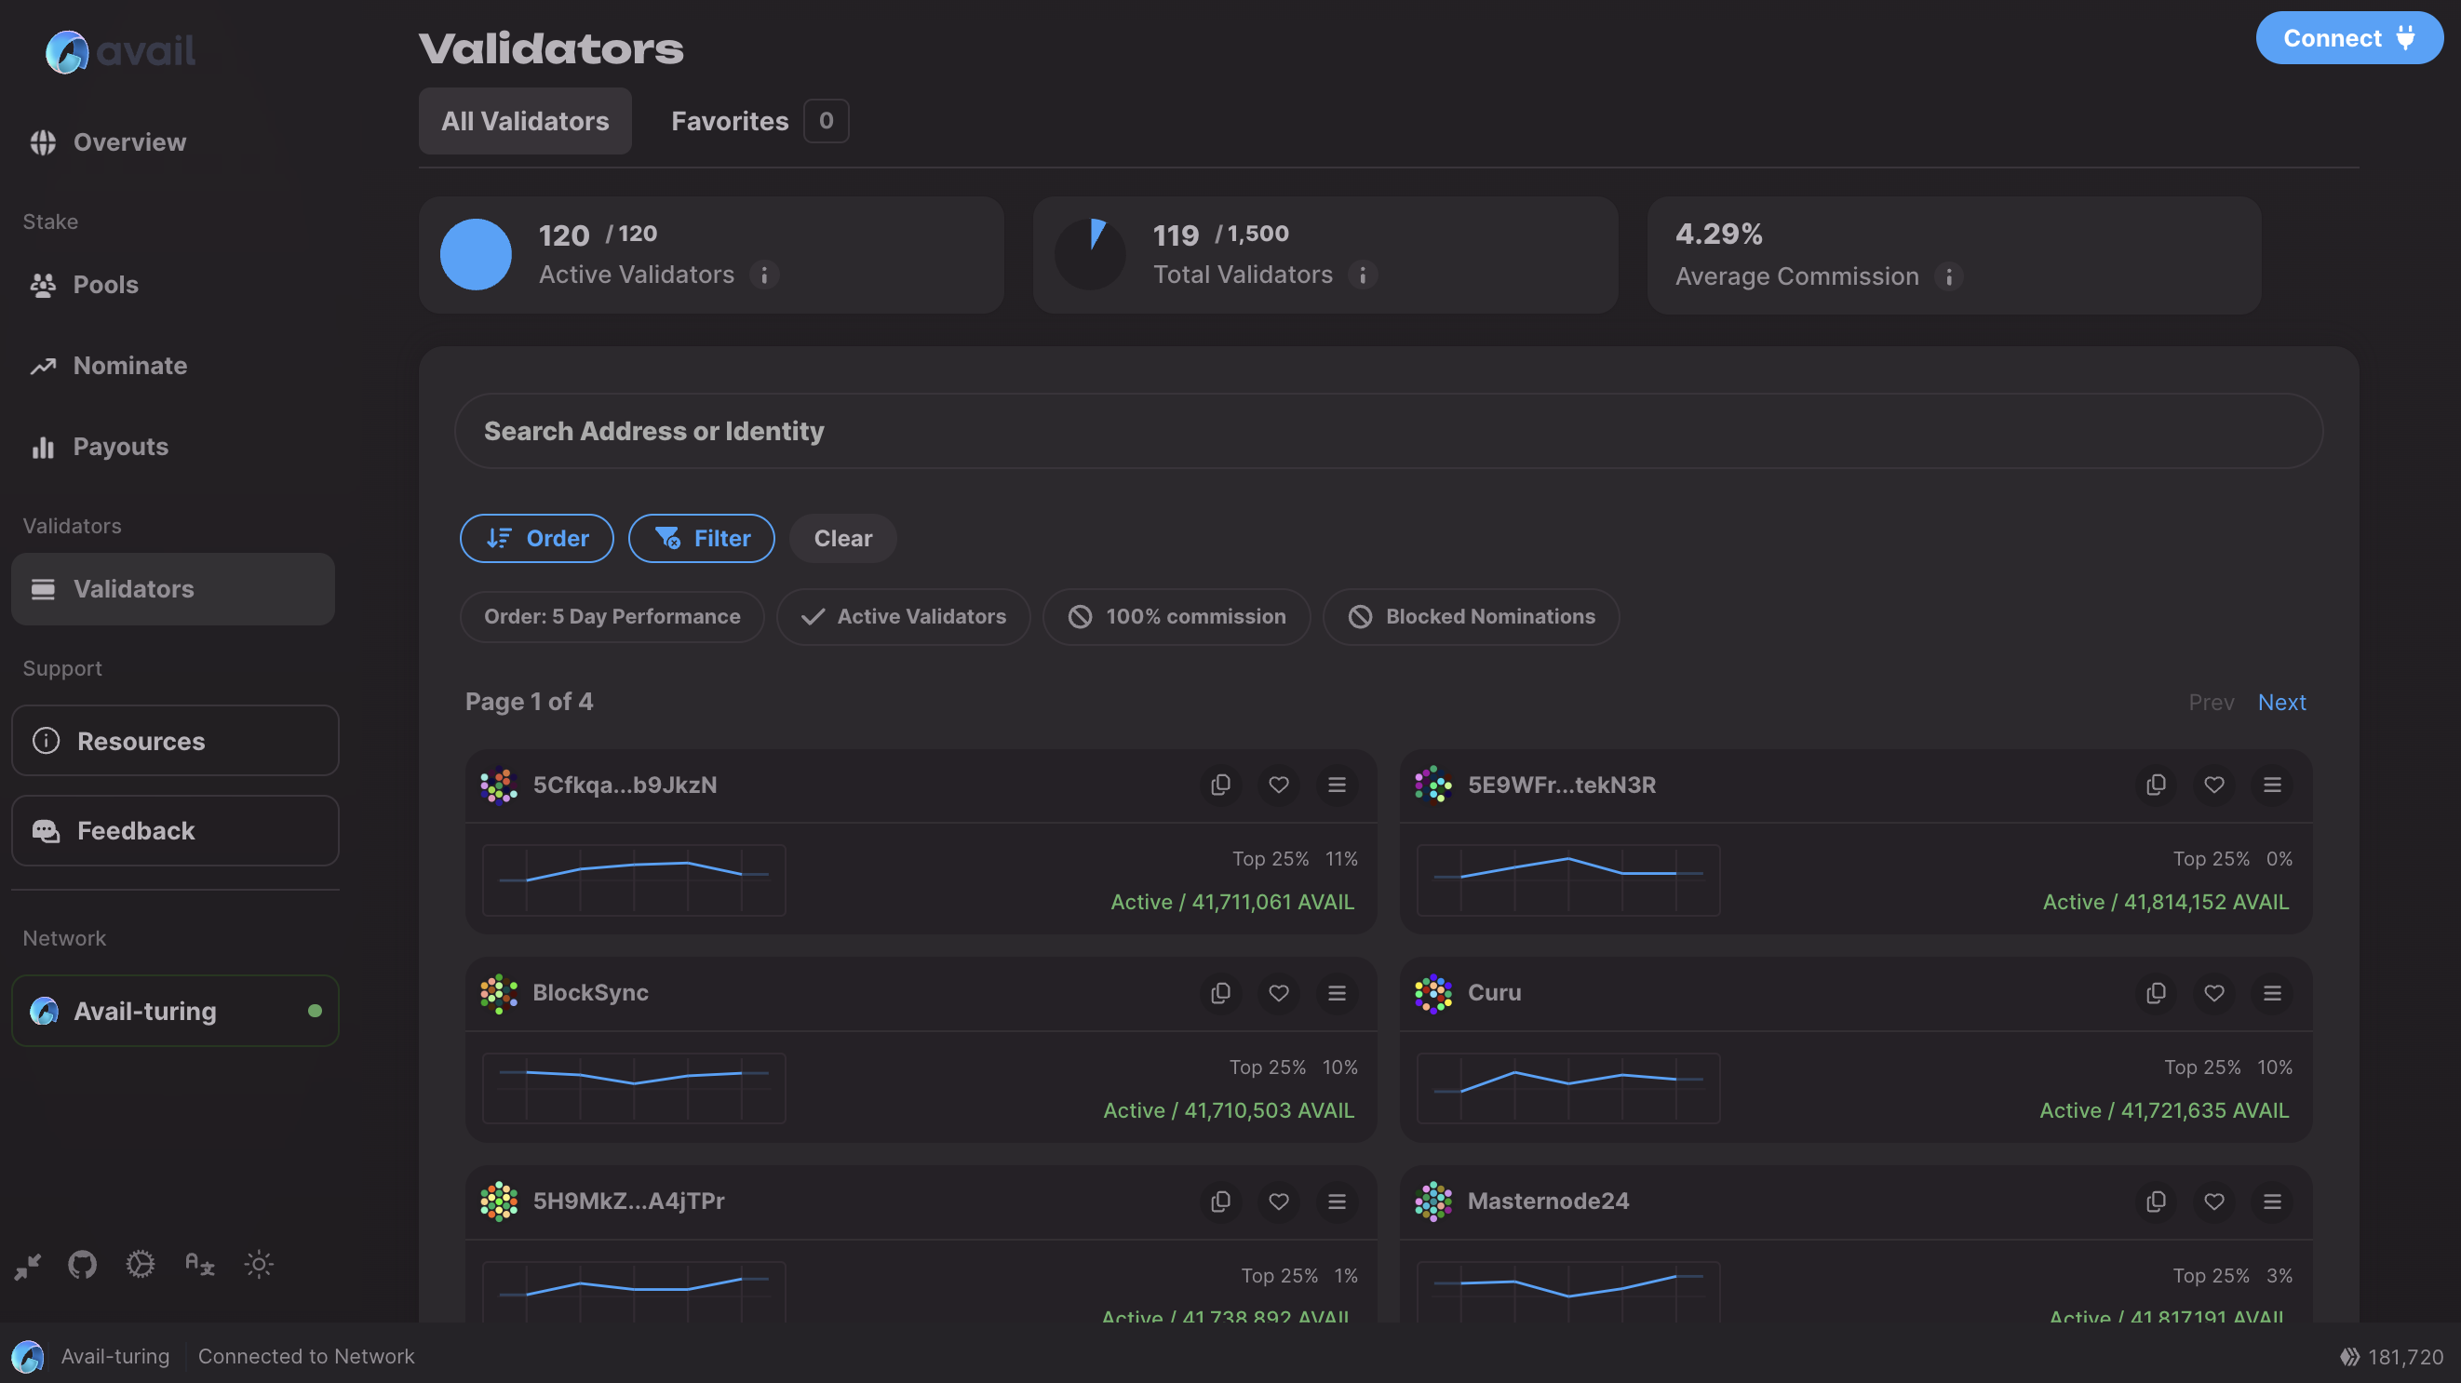Open language settings icon

pyautogui.click(x=198, y=1265)
